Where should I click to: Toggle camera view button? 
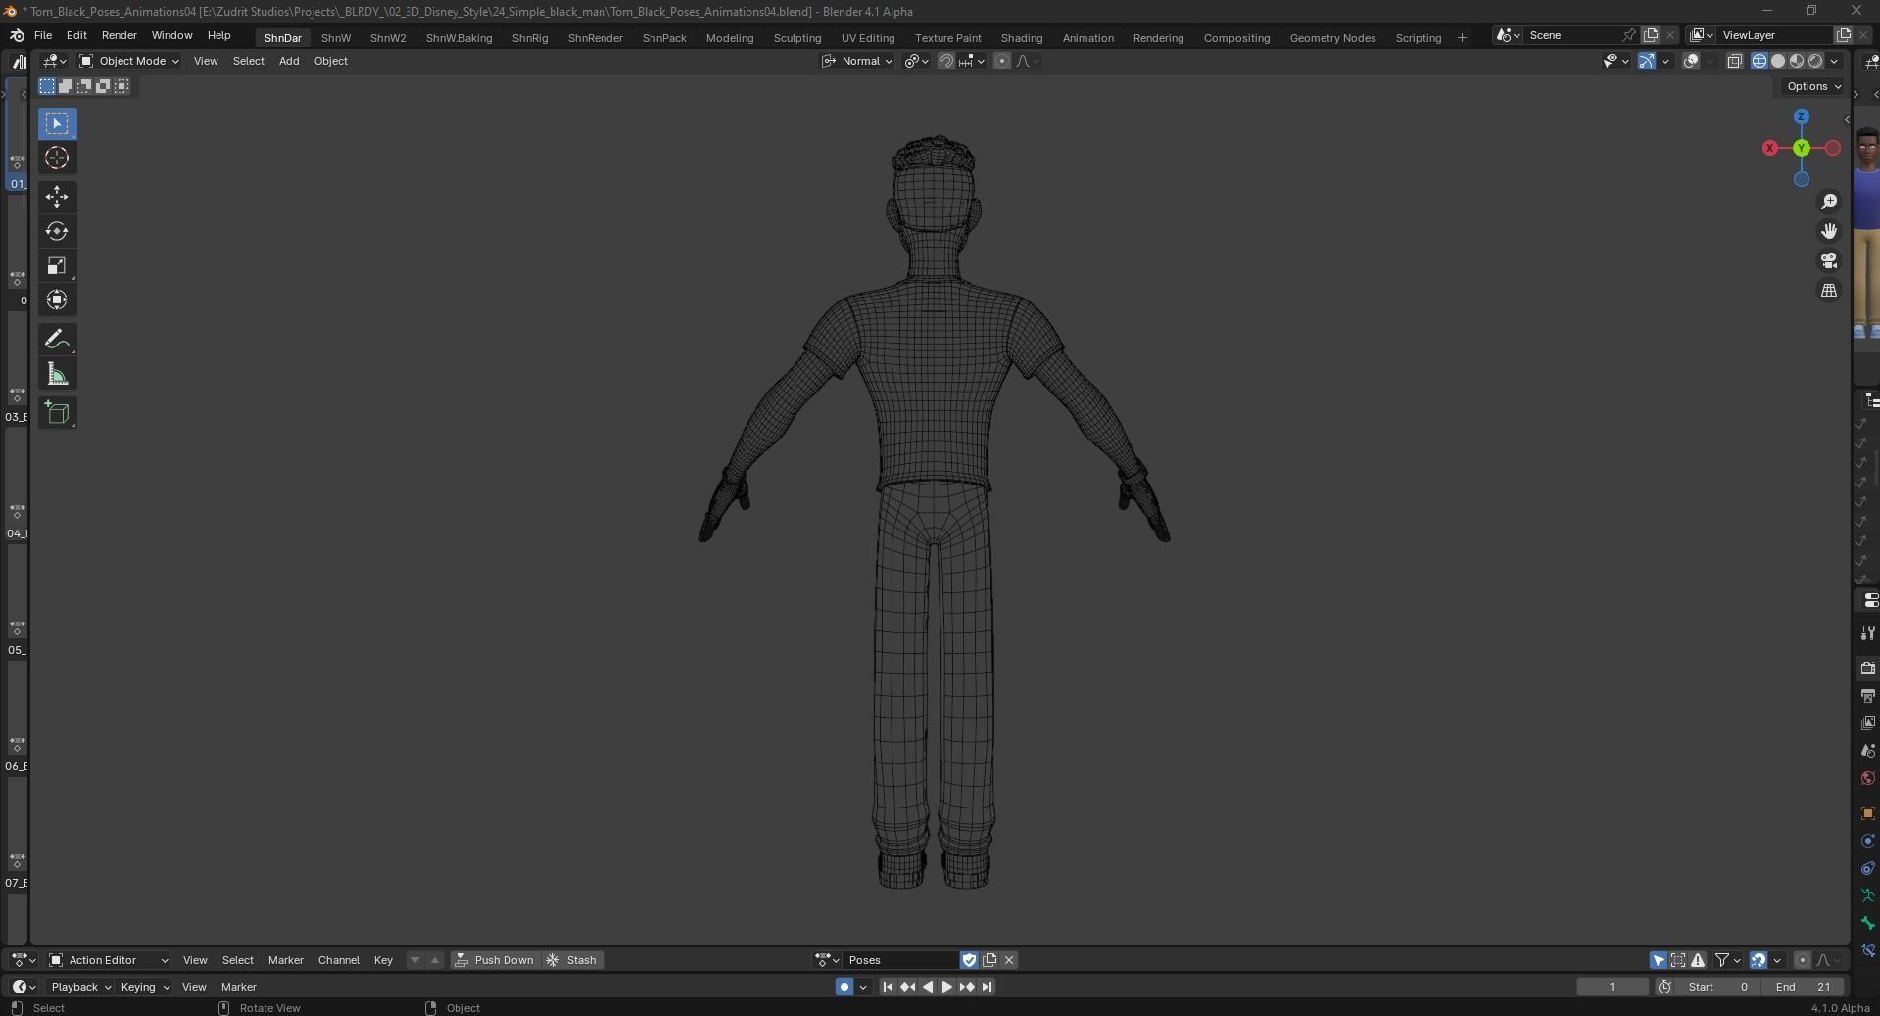pyautogui.click(x=1829, y=260)
